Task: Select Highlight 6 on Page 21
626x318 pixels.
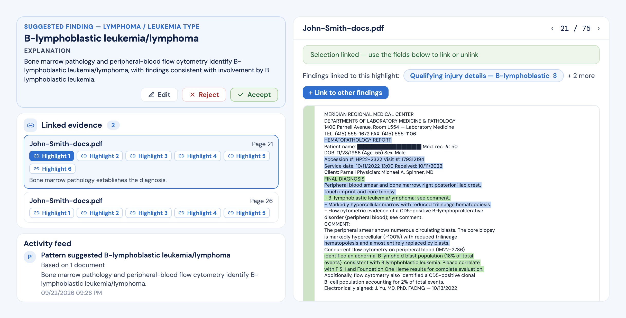Action: (52, 169)
